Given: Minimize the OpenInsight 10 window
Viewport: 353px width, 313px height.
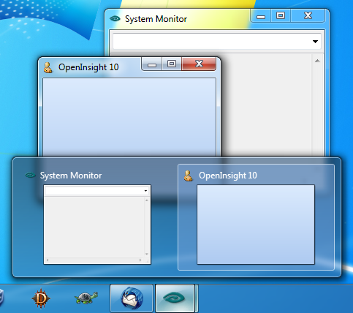Looking at the screenshot, I should pos(152,64).
